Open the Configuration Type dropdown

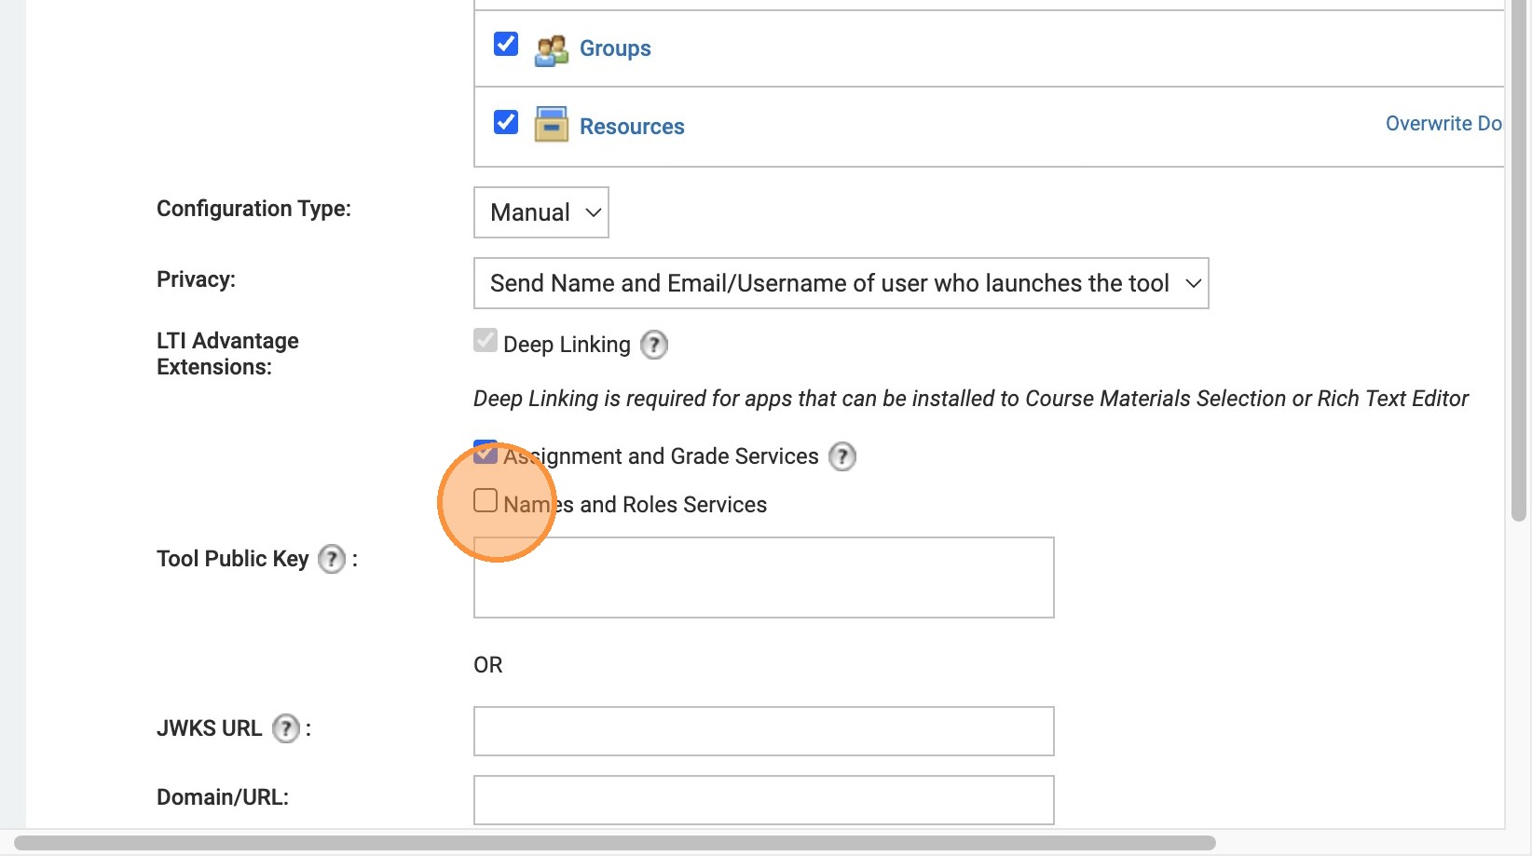[541, 212]
